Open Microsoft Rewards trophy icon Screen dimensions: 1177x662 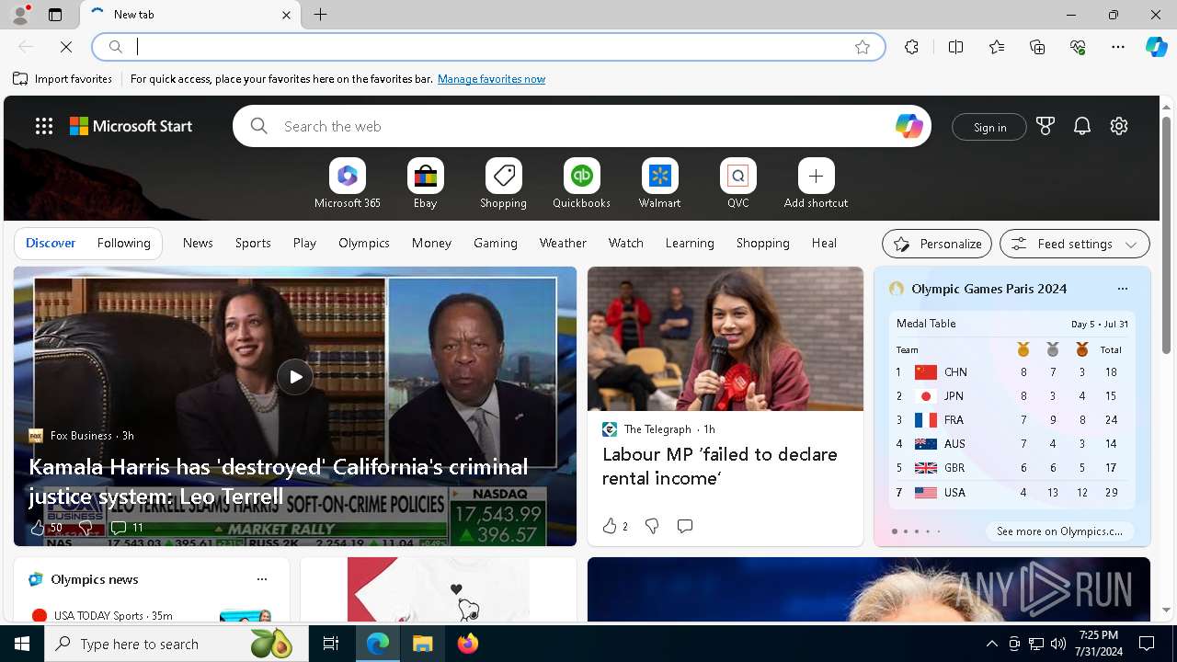point(1046,126)
